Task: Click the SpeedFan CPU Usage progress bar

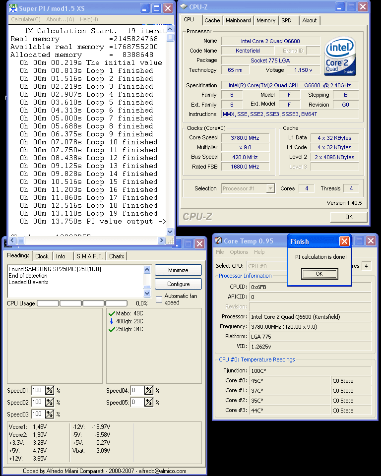Action: 82,303
